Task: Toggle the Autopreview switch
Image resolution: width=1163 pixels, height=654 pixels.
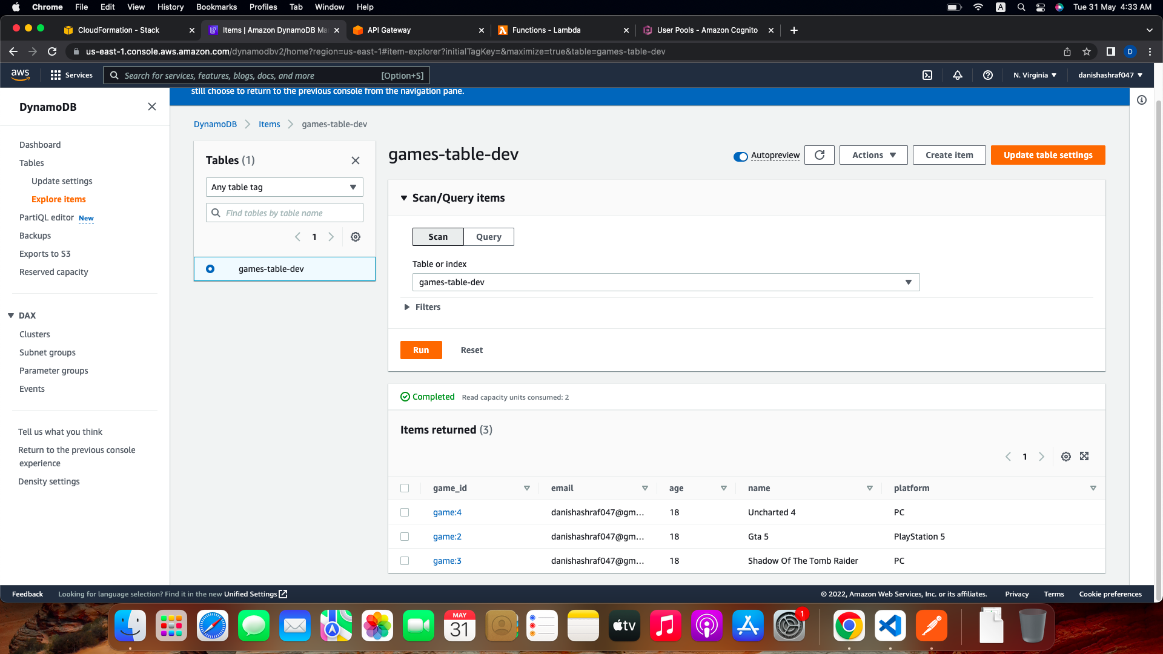Action: point(740,156)
